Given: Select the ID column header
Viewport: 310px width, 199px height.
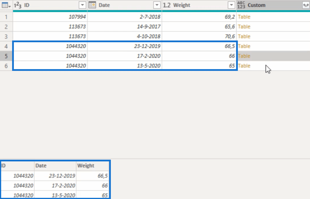Looking at the screenshot, I should (50, 5).
